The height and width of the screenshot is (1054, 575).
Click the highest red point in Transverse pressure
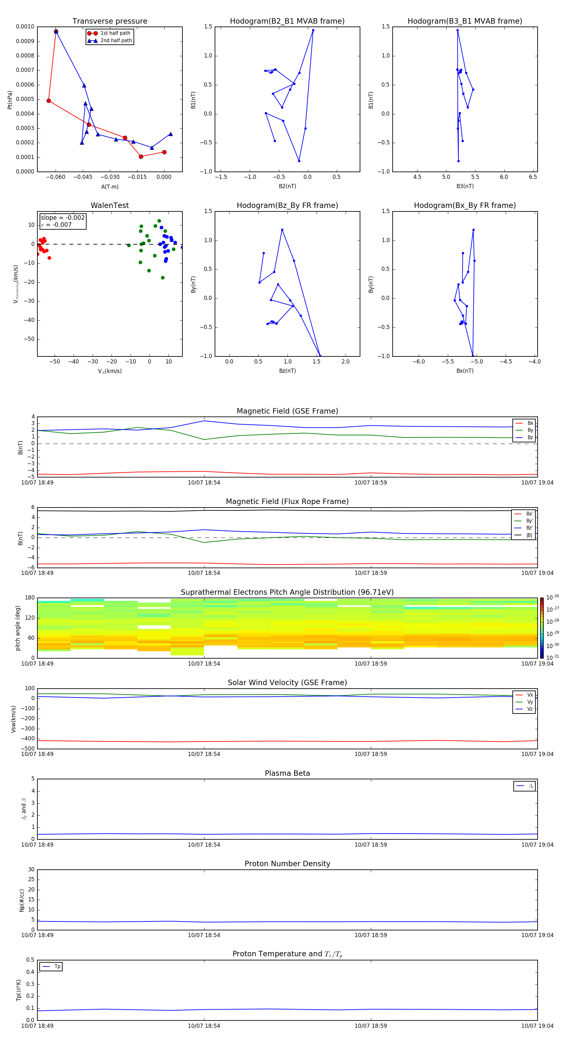click(x=56, y=32)
